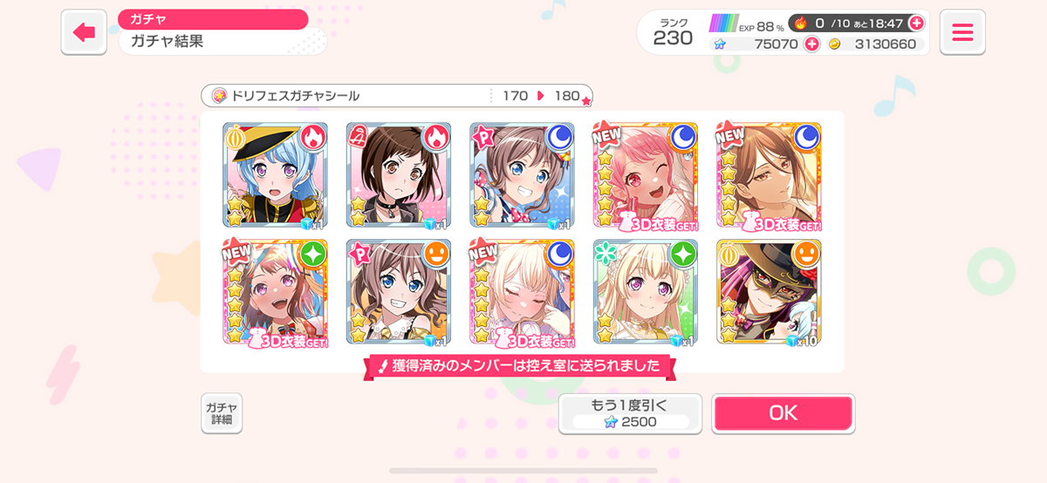The image size is (1047, 483).
Task: Tap the gacha sticker icon on banner
Action: (218, 95)
